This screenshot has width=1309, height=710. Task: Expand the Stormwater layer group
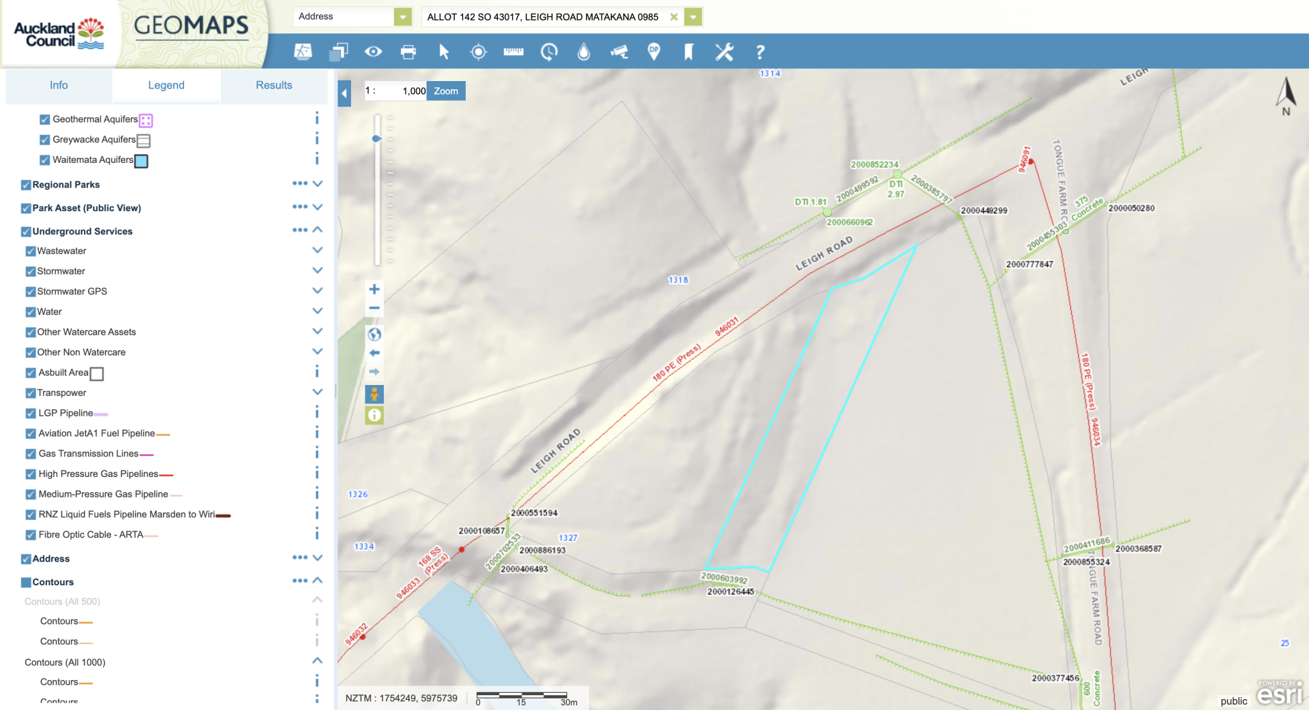point(317,271)
